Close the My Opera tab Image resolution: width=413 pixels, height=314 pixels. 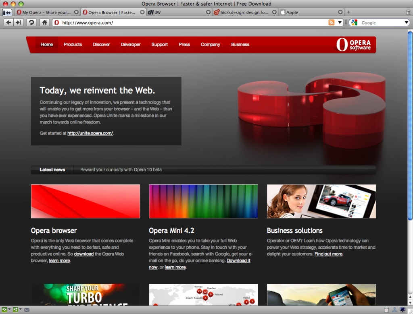click(x=76, y=12)
